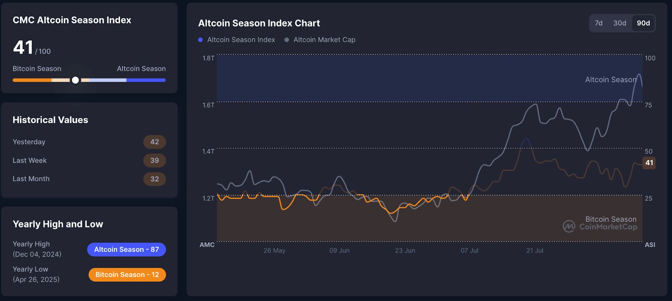Click the Last Week value badge 39

(x=155, y=161)
